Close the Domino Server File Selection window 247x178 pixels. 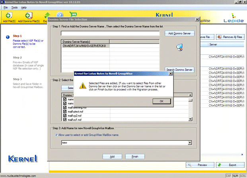point(197,19)
